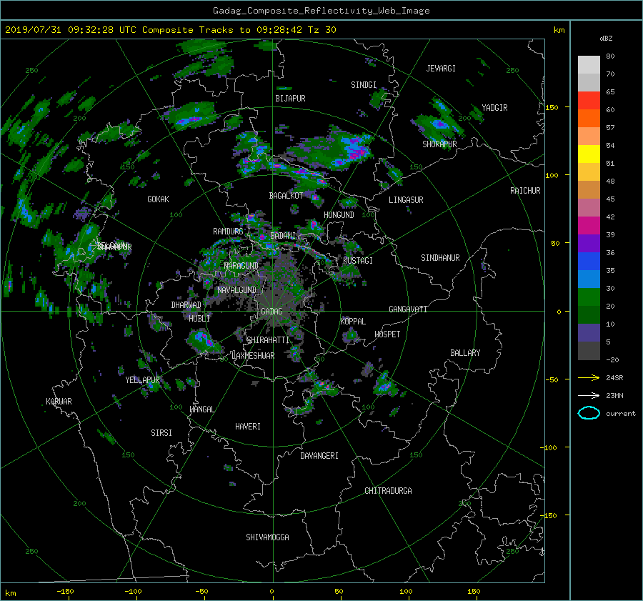
Task: Click the HUBLI city label
Action: (199, 318)
